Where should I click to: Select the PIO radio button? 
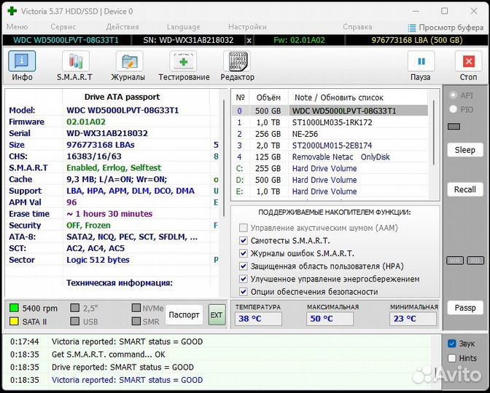(x=453, y=109)
